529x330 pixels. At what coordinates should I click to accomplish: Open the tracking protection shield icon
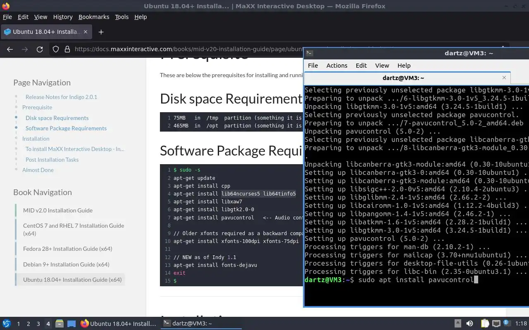coord(56,49)
